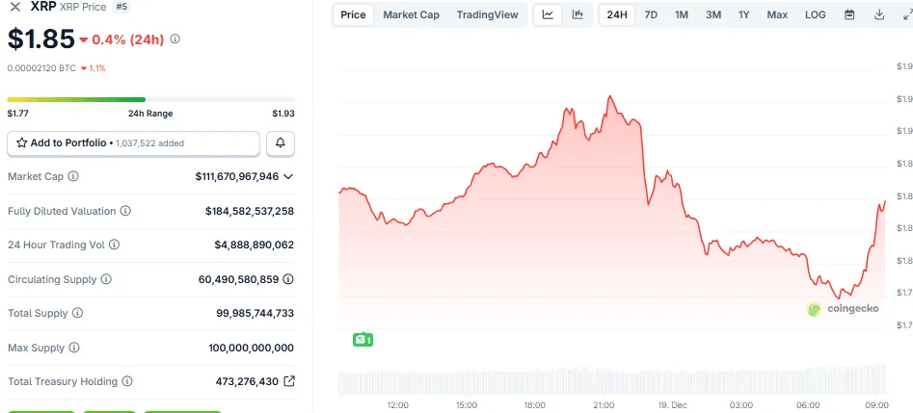913x413 pixels.
Task: Select the 1Y time range
Action: (x=743, y=14)
